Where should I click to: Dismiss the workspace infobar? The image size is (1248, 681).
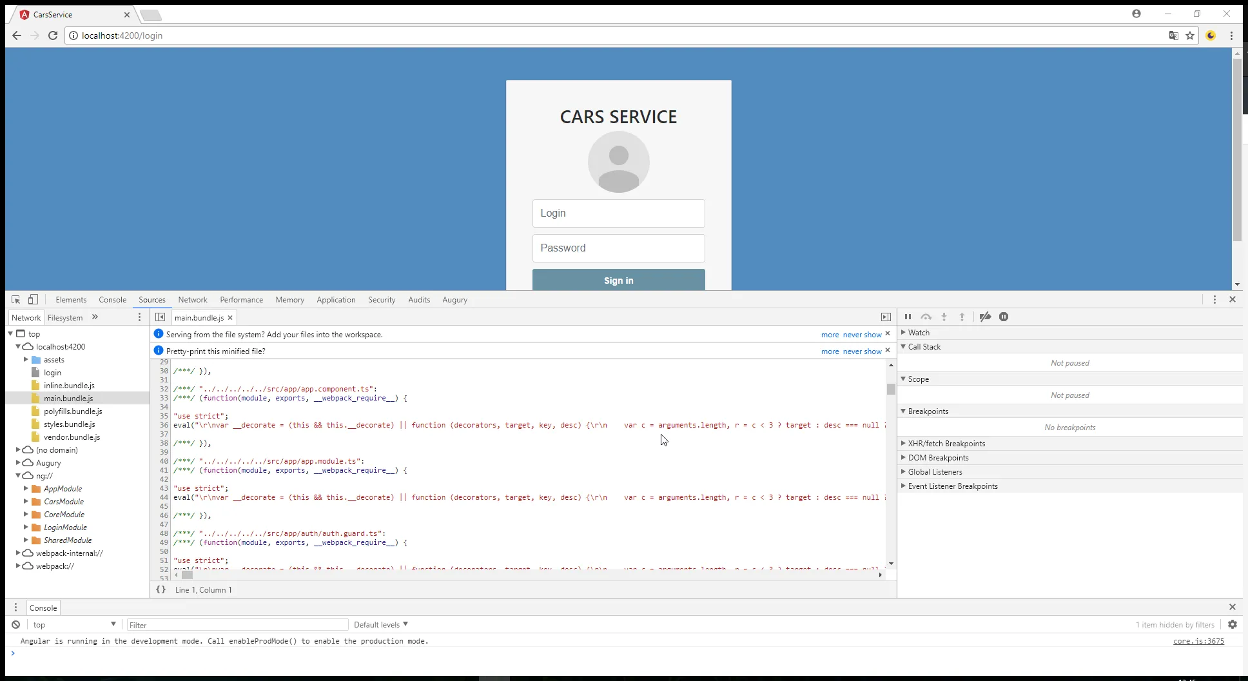[888, 333]
